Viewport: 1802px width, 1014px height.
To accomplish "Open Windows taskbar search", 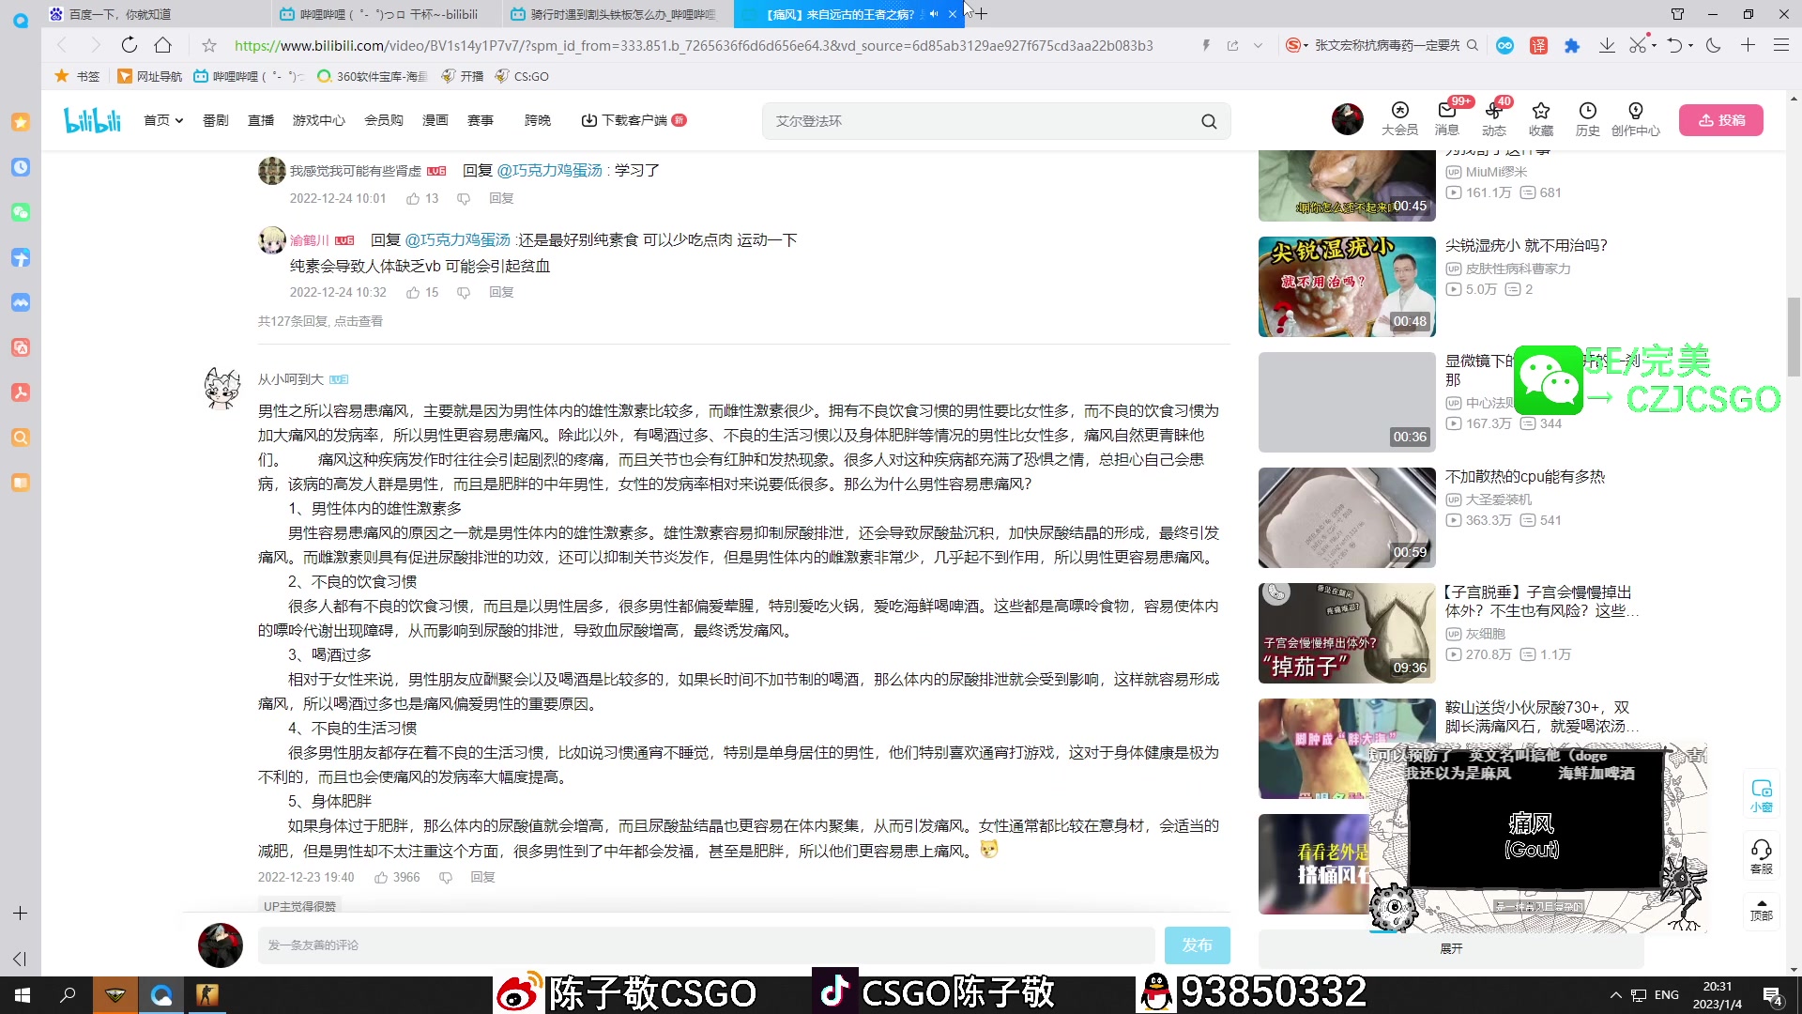I will pyautogui.click(x=68, y=994).
